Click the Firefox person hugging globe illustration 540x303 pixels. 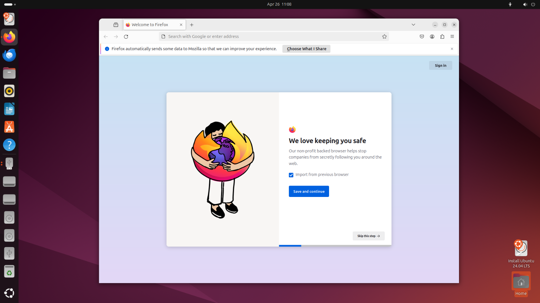click(x=223, y=169)
